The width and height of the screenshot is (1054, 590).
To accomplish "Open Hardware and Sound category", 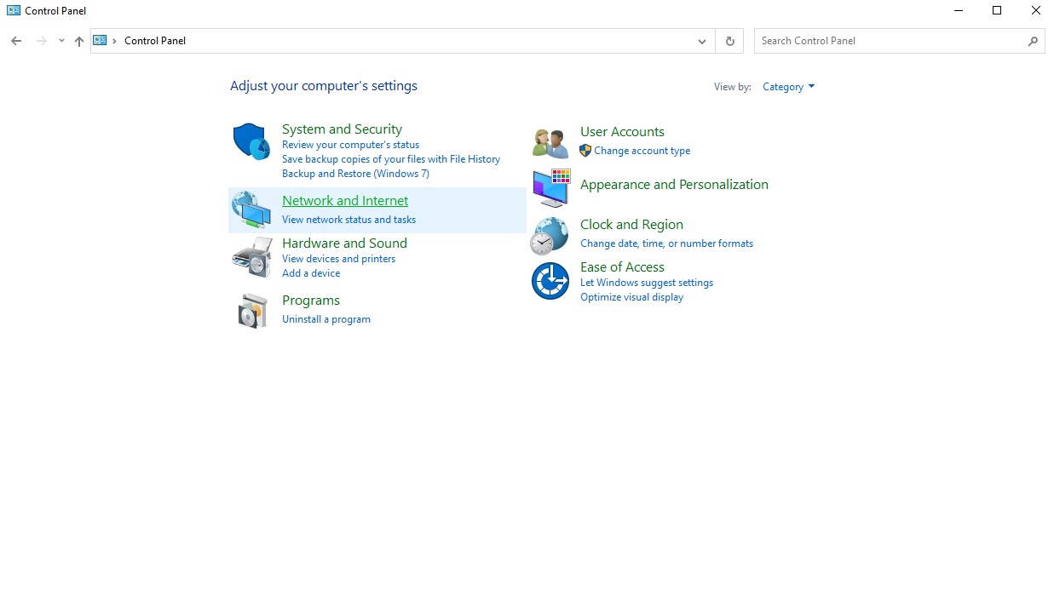I will (344, 243).
